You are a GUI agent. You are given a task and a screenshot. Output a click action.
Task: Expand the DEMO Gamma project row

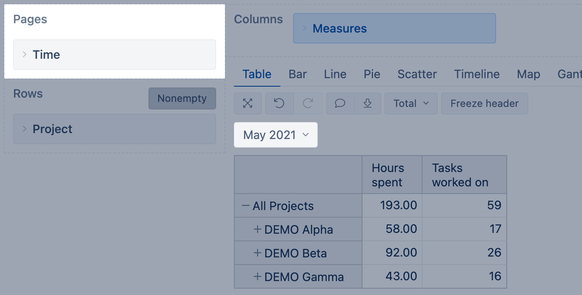point(257,277)
